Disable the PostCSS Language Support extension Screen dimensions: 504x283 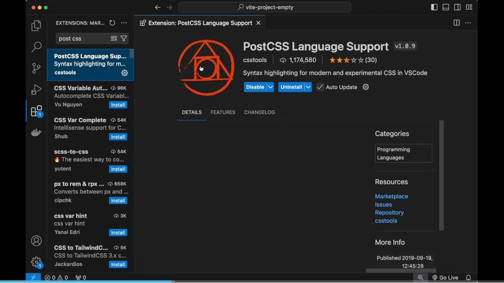coord(255,87)
